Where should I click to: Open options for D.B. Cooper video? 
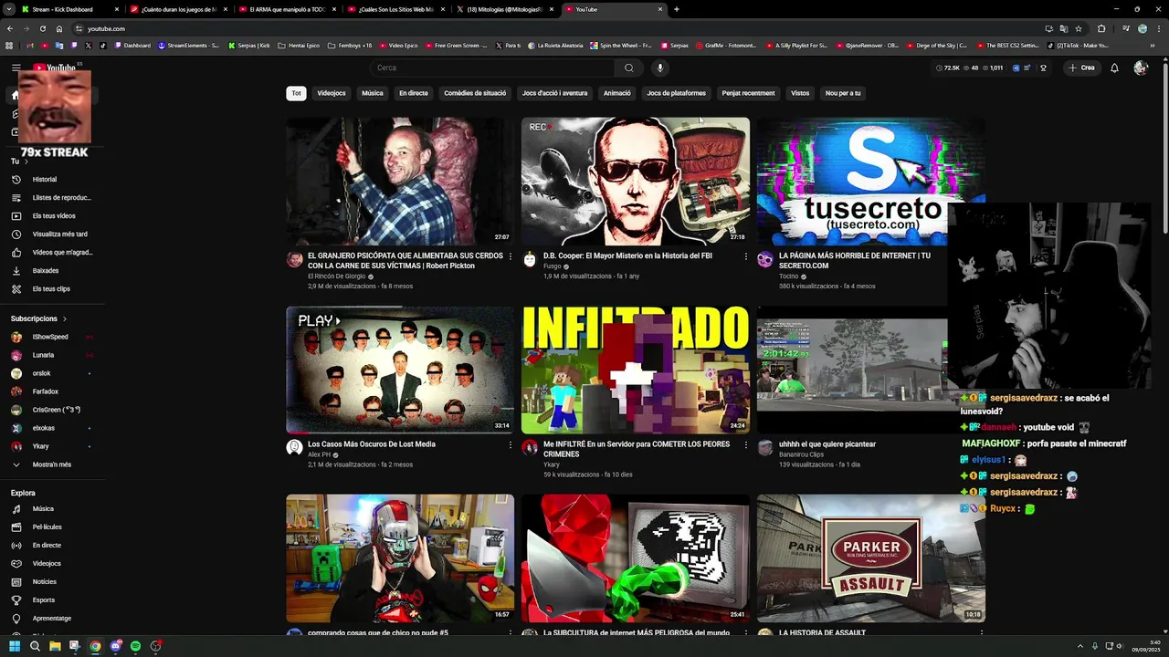(x=745, y=256)
